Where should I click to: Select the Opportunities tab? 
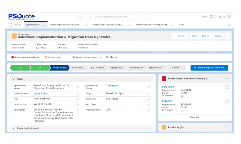[32, 25]
